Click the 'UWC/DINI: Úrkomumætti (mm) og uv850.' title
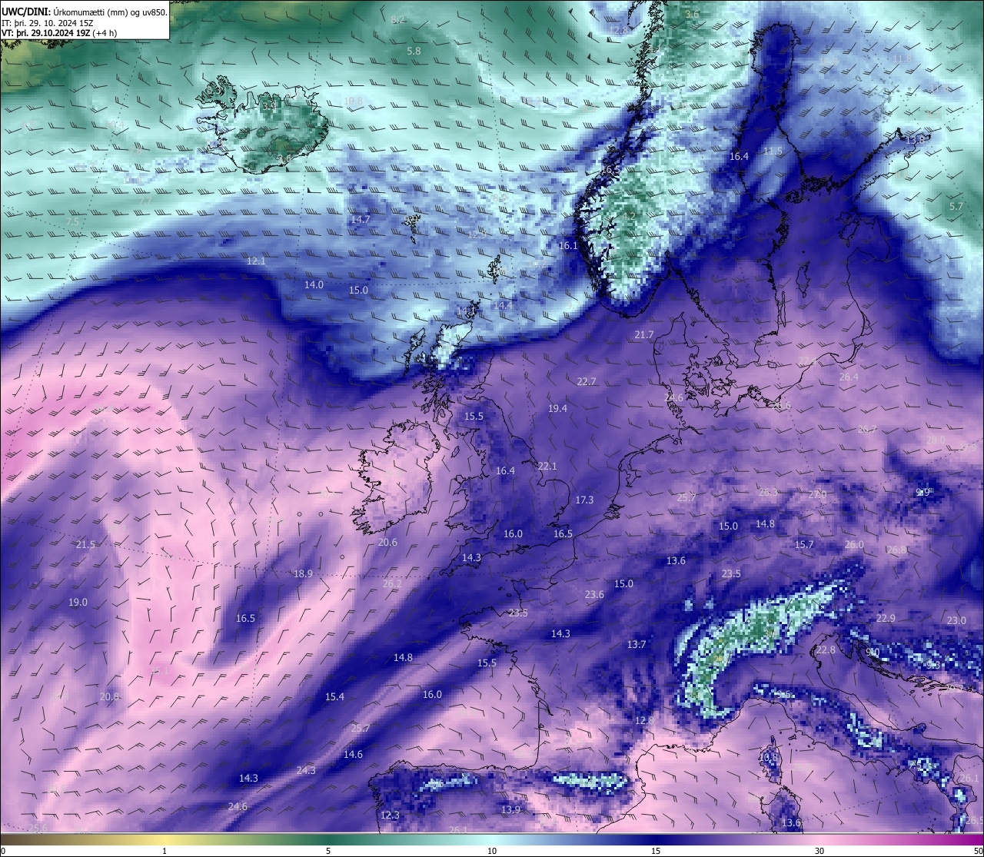Viewport: 984px width, 857px height. click(x=85, y=12)
